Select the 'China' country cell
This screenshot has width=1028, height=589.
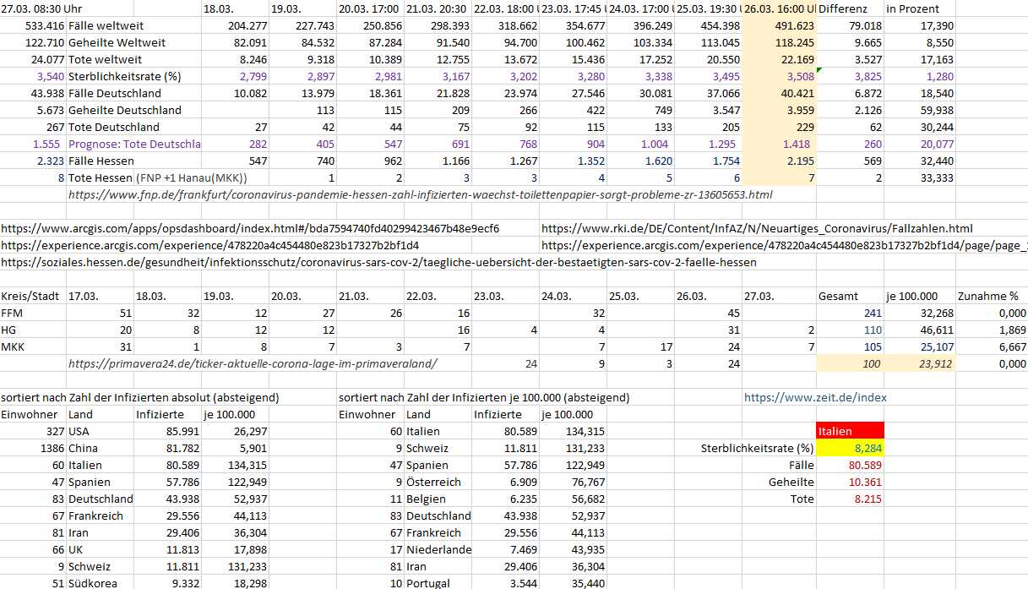tap(83, 448)
